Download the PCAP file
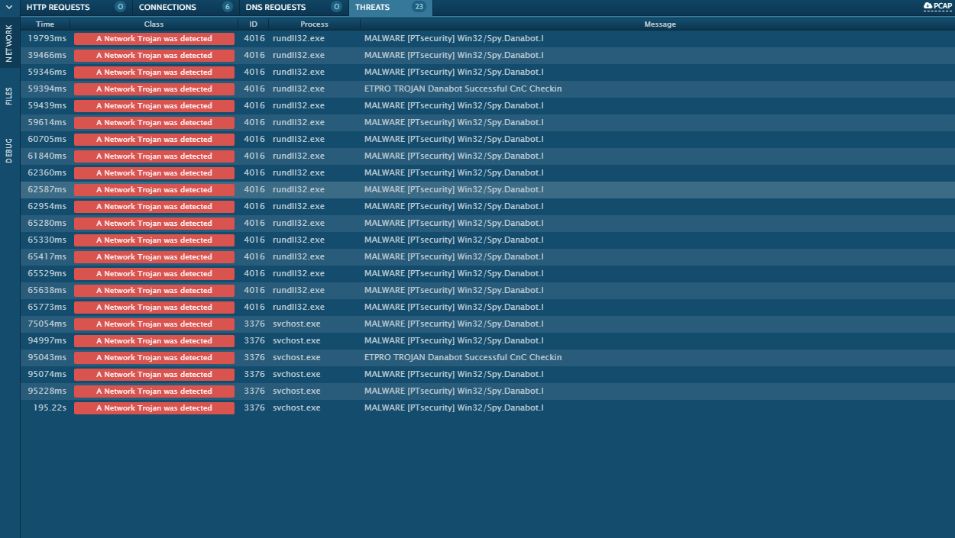This screenshot has width=955, height=538. [x=937, y=6]
